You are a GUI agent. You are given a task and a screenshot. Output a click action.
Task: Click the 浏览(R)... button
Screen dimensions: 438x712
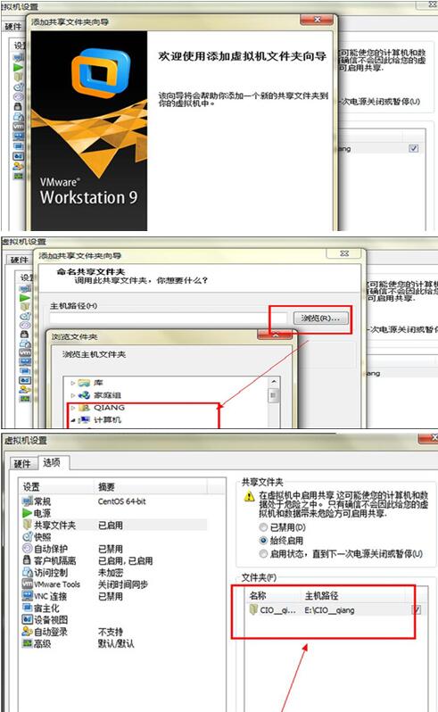320,318
